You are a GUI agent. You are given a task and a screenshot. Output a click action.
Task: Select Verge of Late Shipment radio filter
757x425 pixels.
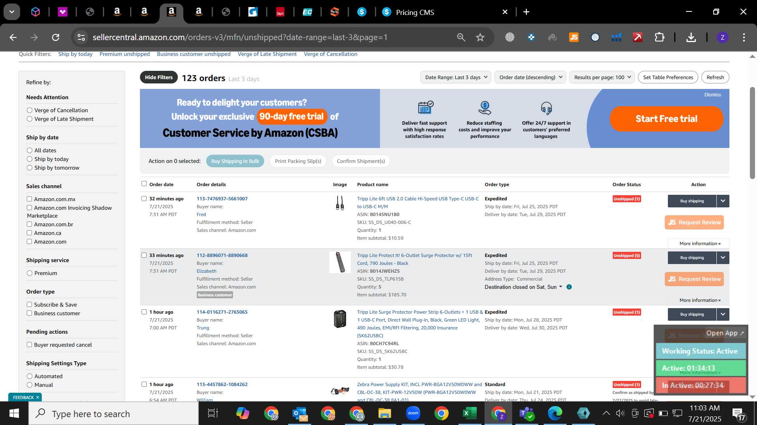tap(30, 119)
